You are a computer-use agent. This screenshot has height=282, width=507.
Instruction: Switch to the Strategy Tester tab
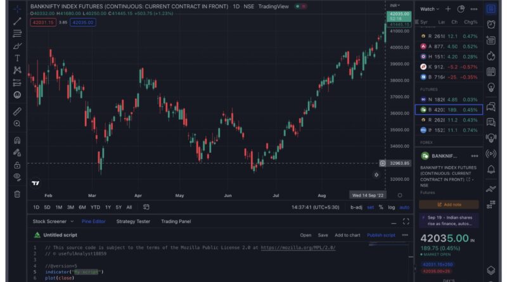[x=133, y=222]
